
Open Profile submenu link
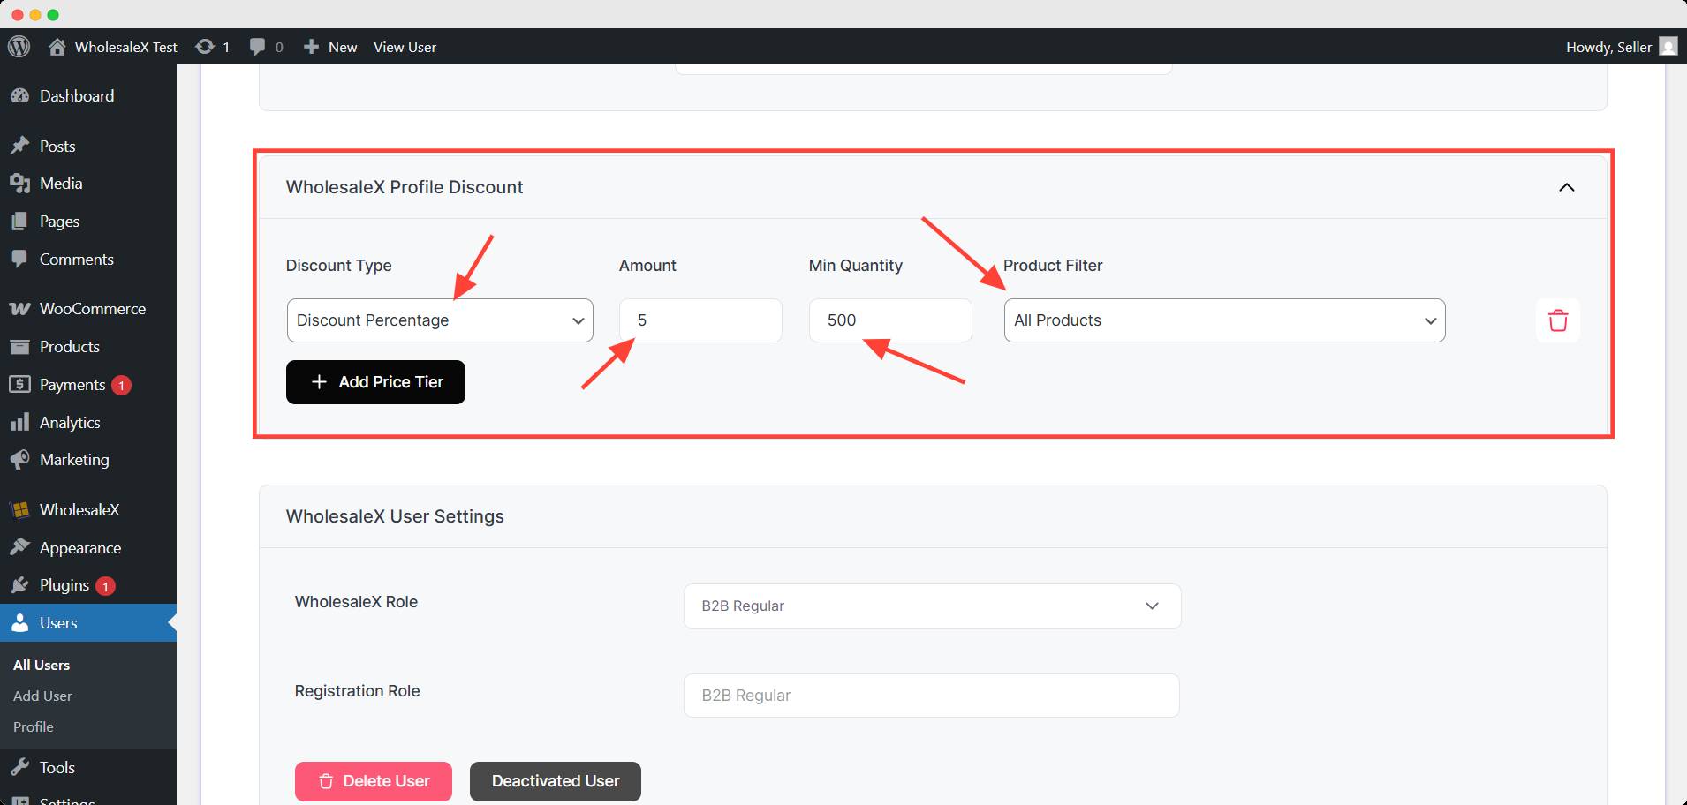tap(34, 727)
